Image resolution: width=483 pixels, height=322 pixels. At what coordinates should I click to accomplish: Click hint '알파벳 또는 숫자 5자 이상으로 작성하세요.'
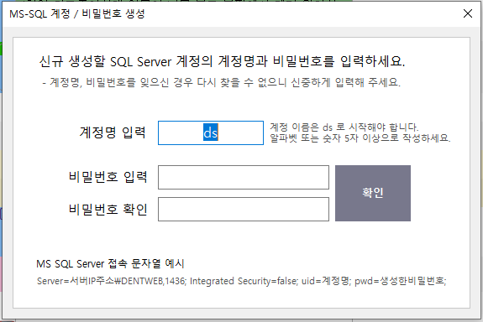tap(360, 138)
